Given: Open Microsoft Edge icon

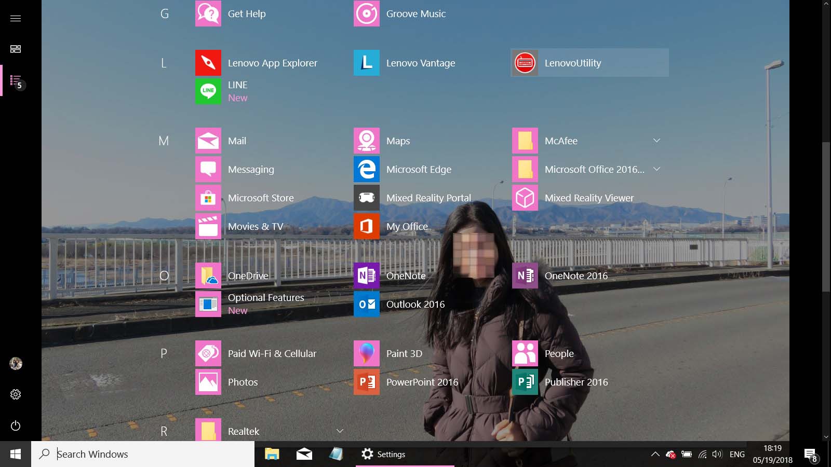Looking at the screenshot, I should [367, 169].
